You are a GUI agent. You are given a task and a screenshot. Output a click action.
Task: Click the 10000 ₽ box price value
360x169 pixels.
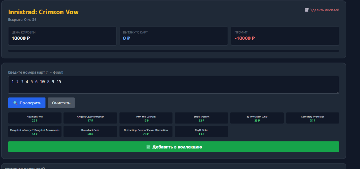click(x=21, y=38)
